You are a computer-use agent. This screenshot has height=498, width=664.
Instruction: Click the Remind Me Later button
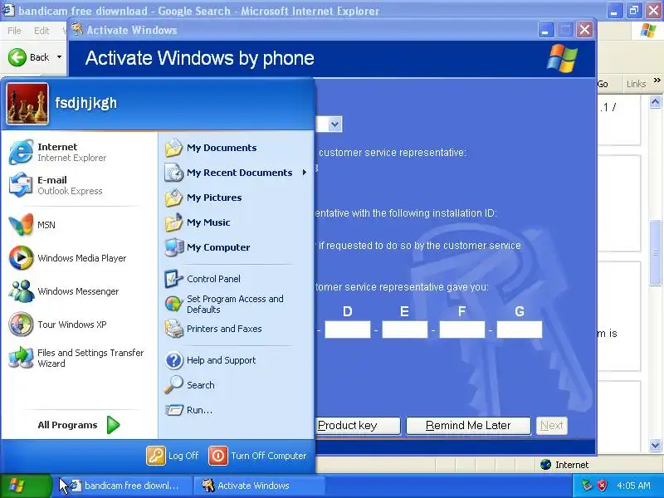coord(468,426)
